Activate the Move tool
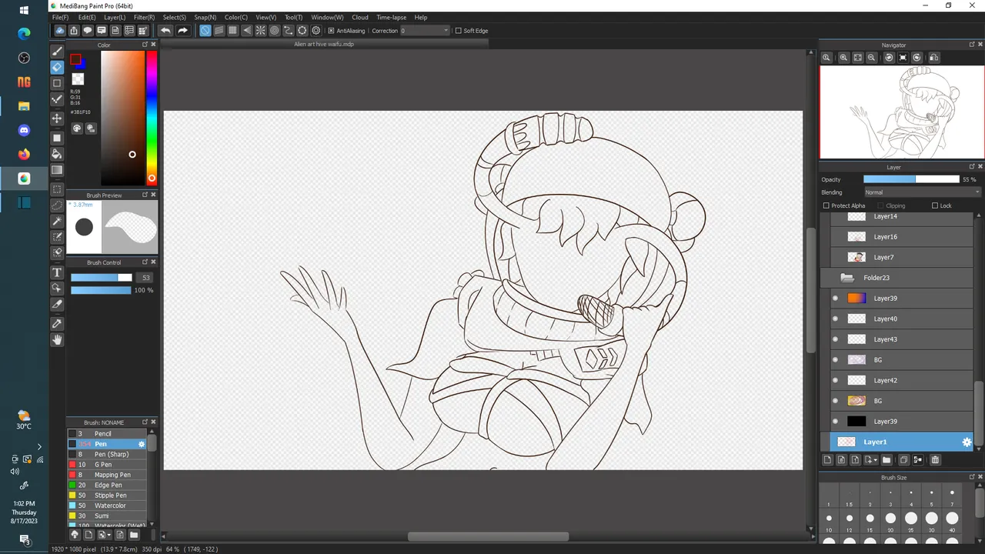Screen dimensions: 985x554 57,118
